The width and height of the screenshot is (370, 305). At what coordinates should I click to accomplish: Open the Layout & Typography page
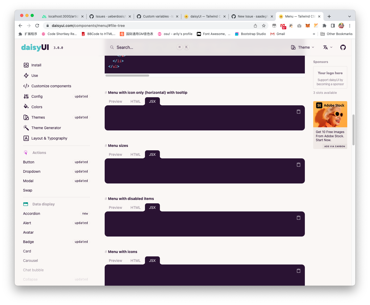point(49,138)
